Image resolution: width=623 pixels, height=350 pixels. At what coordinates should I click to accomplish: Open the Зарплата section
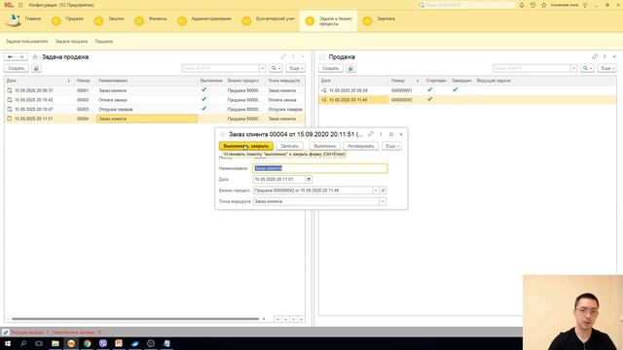(x=380, y=20)
